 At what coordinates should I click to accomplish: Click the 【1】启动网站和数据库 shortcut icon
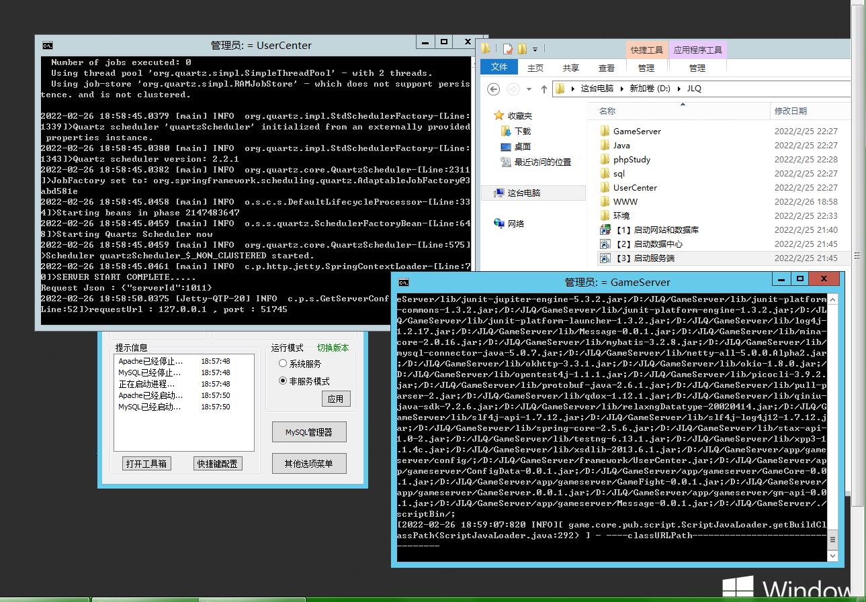(605, 230)
